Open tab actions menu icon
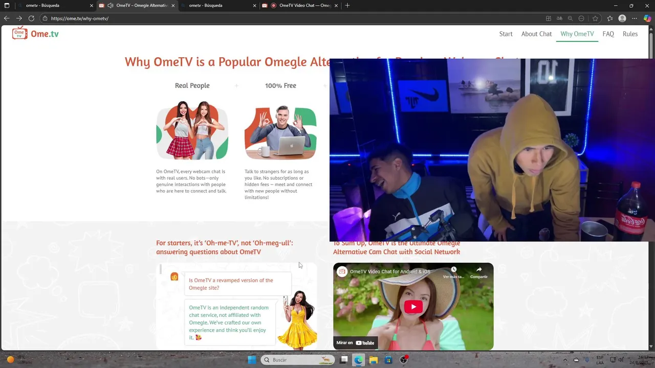The width and height of the screenshot is (655, 368). (x=7, y=6)
